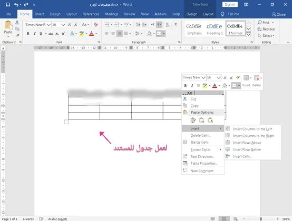292x221 pixels.
Task: Switch to References ribbon tab
Action: (x=91, y=14)
